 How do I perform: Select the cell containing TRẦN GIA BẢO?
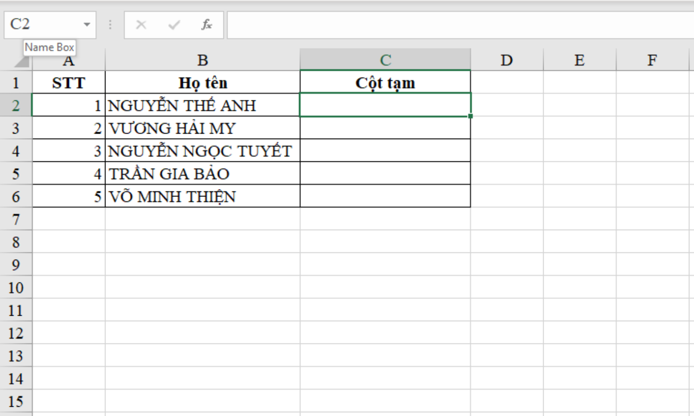point(203,173)
